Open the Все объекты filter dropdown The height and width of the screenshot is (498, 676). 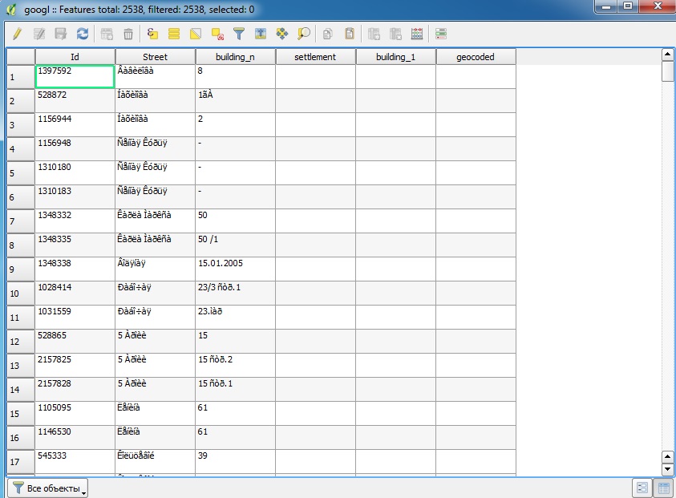48,488
